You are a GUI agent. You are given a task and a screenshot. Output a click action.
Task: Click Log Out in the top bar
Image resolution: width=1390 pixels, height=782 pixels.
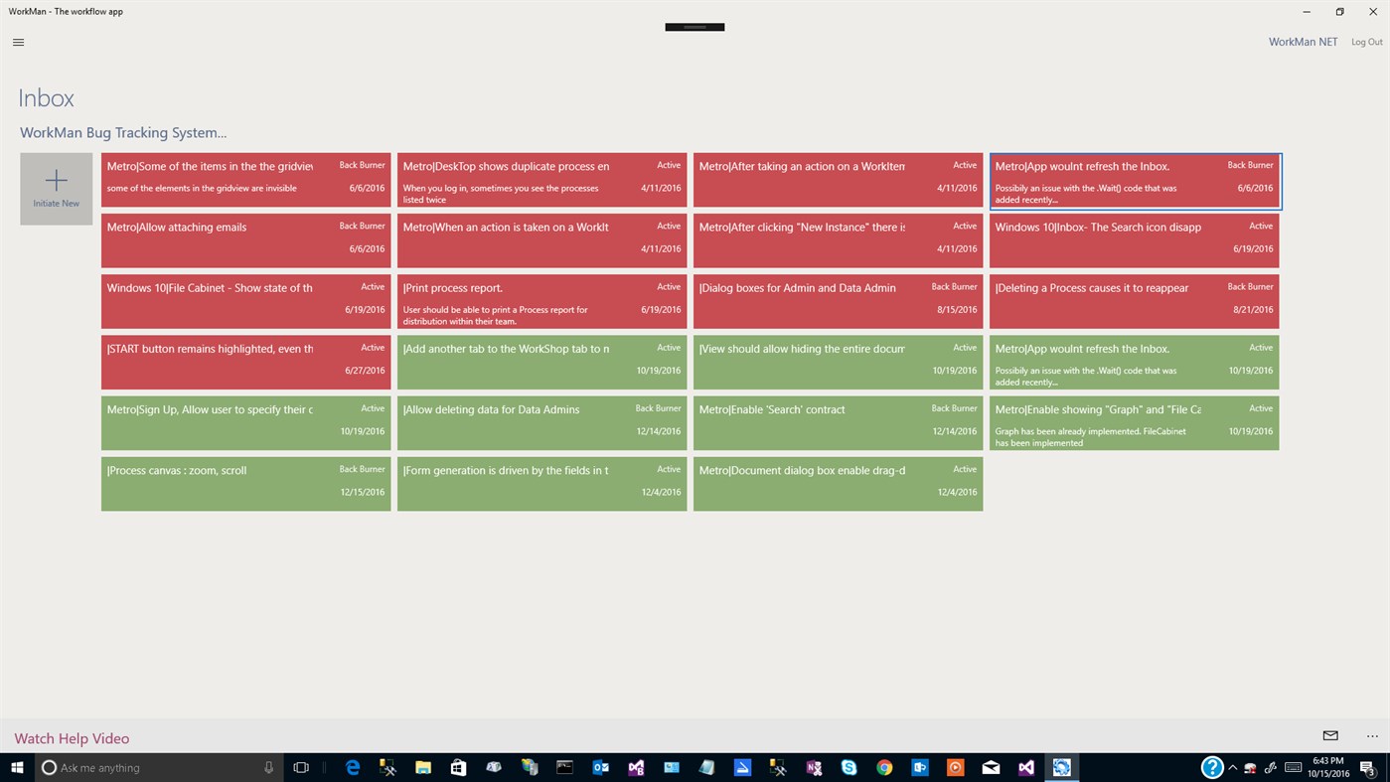[x=1366, y=42]
